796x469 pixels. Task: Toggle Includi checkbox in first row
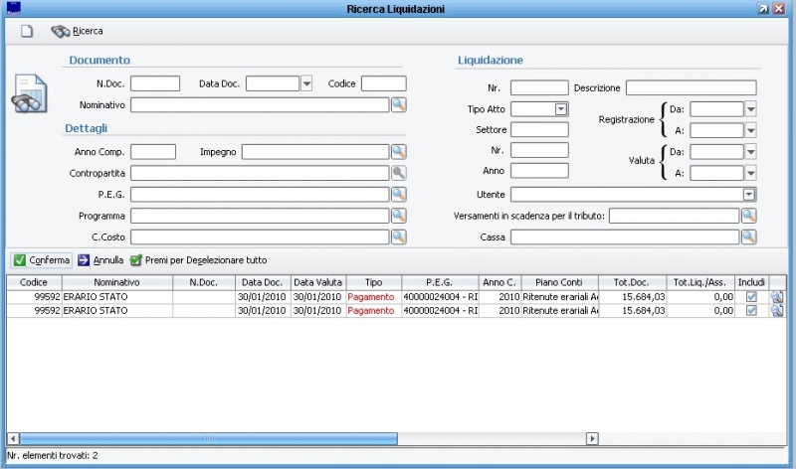point(751,297)
